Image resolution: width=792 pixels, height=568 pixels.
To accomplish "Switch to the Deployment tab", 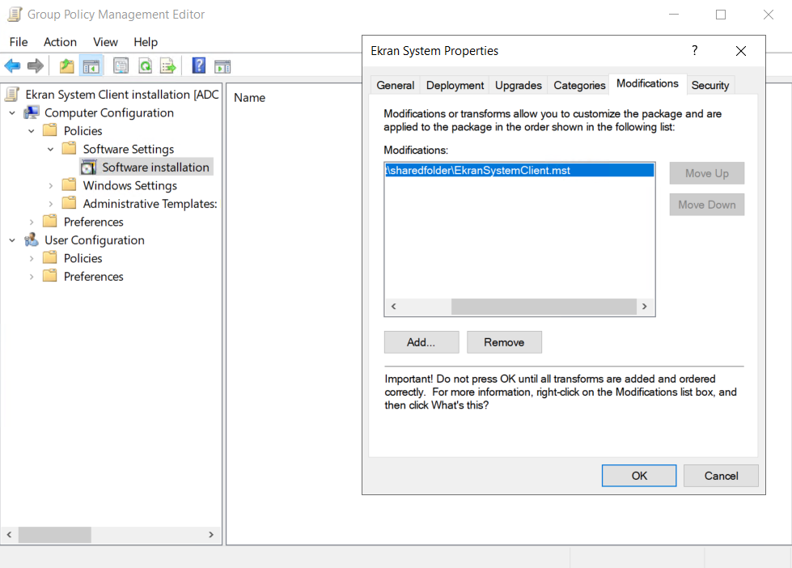I will pyautogui.click(x=455, y=85).
